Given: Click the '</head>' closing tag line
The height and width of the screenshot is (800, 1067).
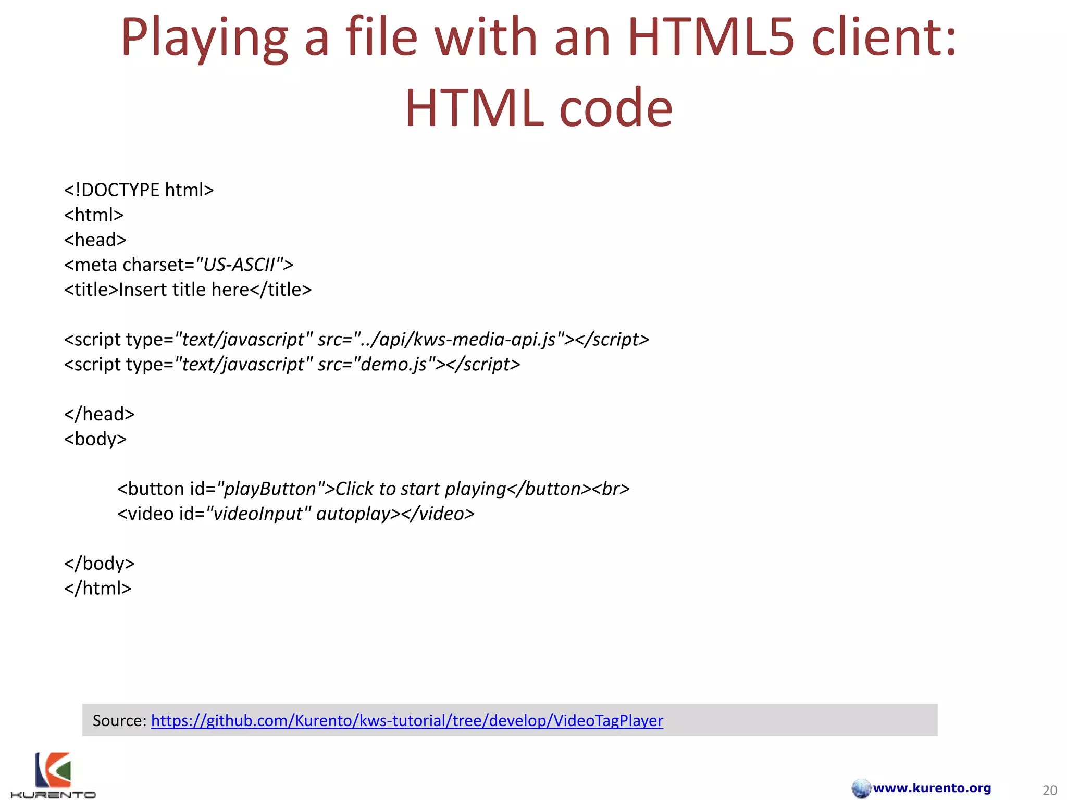Looking at the screenshot, I should pos(99,414).
